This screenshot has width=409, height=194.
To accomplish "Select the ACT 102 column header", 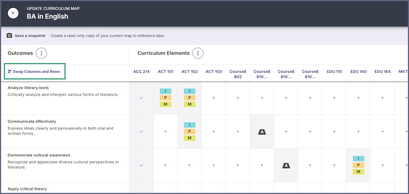I will point(190,72).
